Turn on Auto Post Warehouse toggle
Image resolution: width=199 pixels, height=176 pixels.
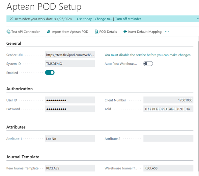click(x=148, y=64)
